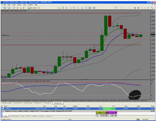156x121 pixels.
Task: Switch chart to candlesticks
Action: click(63, 8)
